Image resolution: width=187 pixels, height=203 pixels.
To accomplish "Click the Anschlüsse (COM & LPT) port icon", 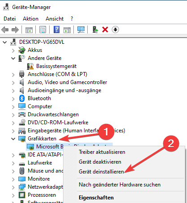I will (22, 74).
